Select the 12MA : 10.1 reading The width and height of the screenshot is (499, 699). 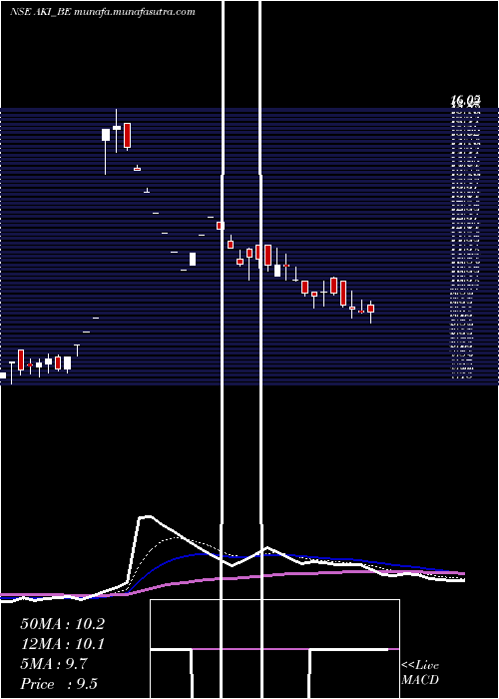62,644
